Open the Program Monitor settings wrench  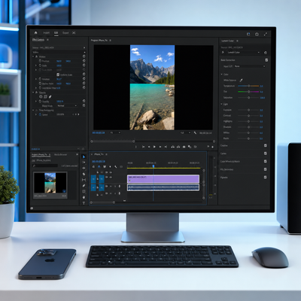coord(195,132)
